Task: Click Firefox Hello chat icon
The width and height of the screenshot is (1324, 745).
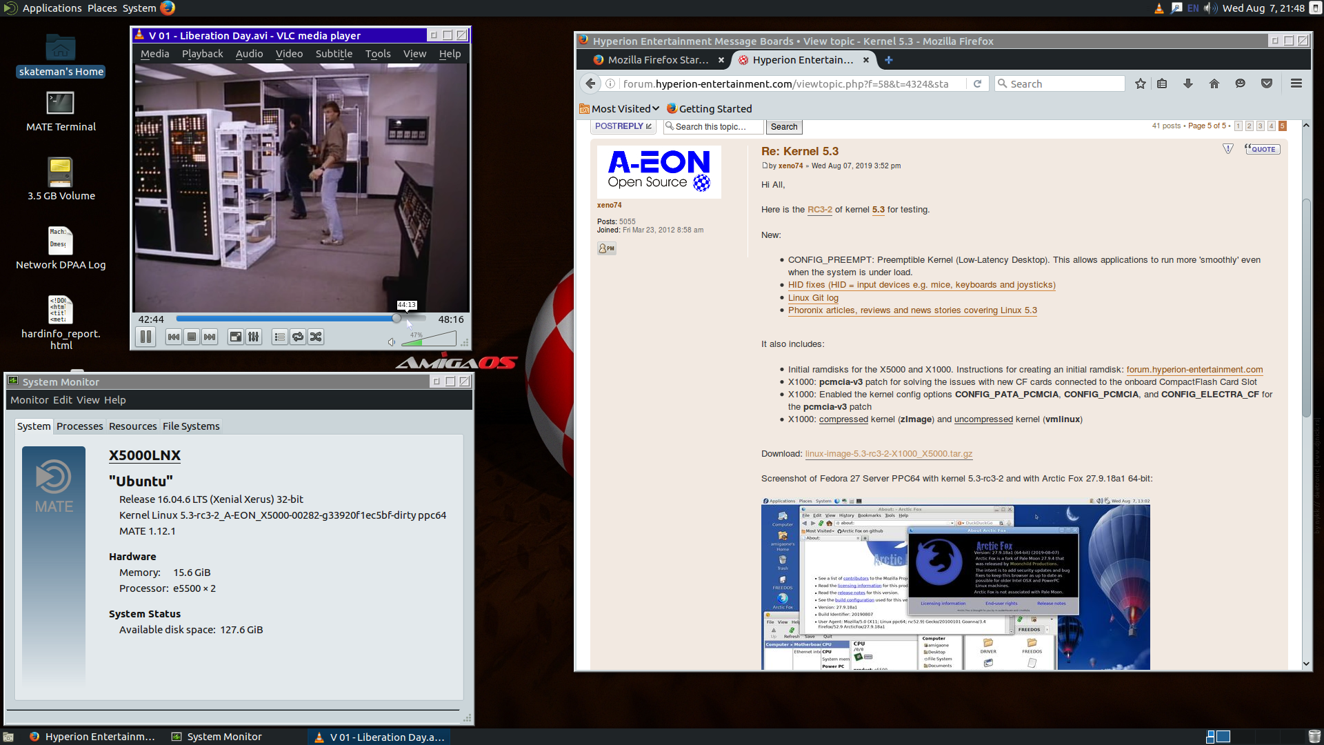Action: click(1241, 83)
